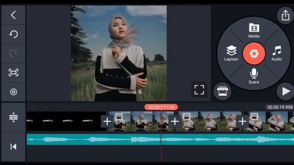Open the Audio browser

point(277,53)
